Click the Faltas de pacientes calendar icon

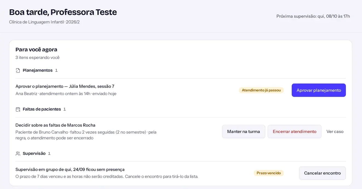click(18, 109)
